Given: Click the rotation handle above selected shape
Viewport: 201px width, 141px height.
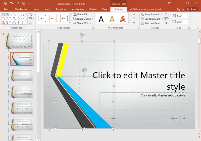Looking at the screenshot, I should (x=82, y=34).
